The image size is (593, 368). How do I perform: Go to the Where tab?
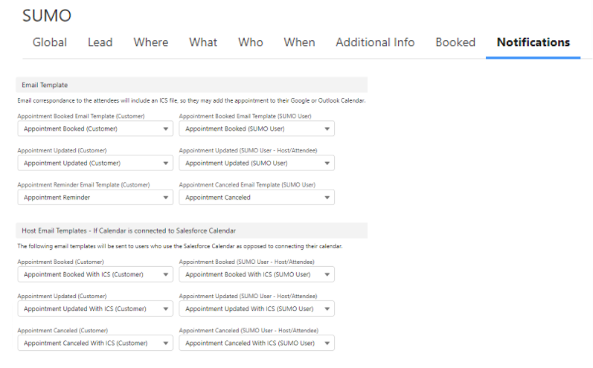pyautogui.click(x=150, y=42)
